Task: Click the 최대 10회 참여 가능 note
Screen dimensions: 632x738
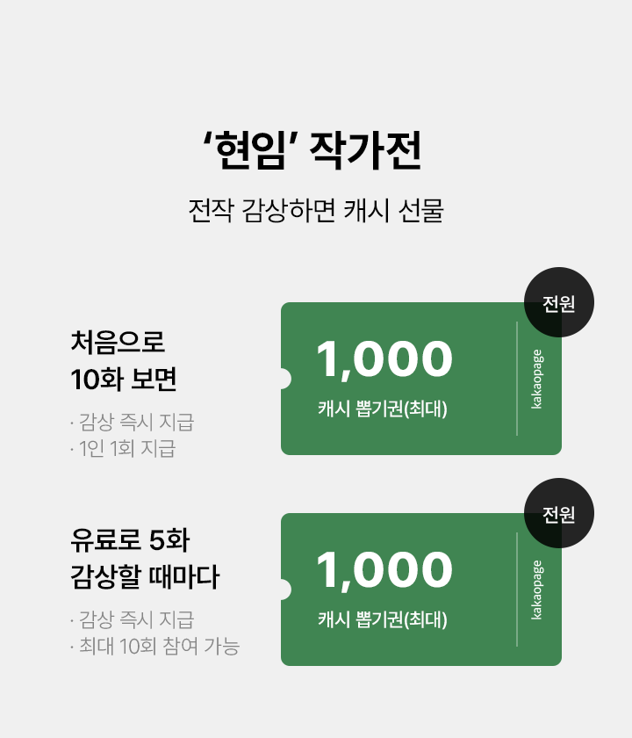Action: click(154, 648)
